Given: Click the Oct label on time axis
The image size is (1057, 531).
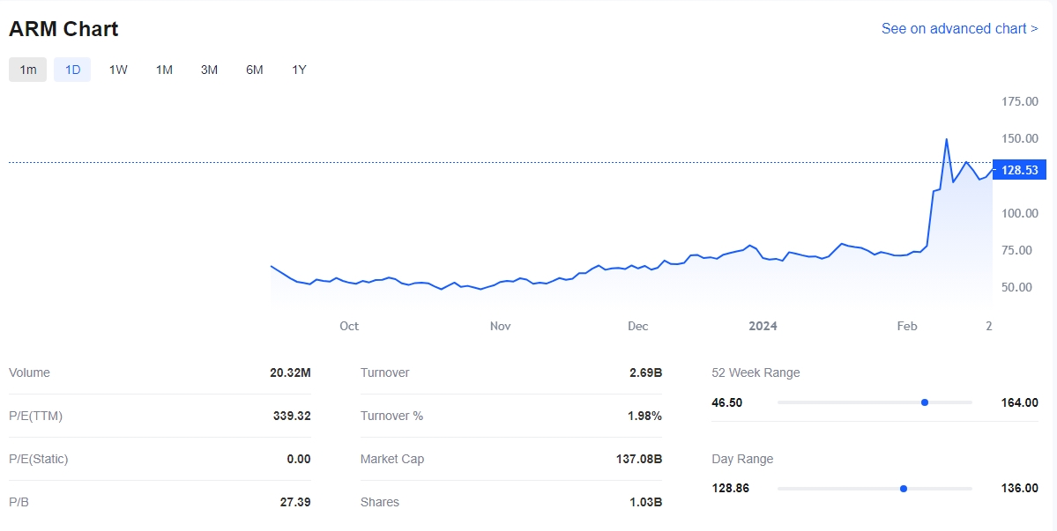Looking at the screenshot, I should [349, 327].
